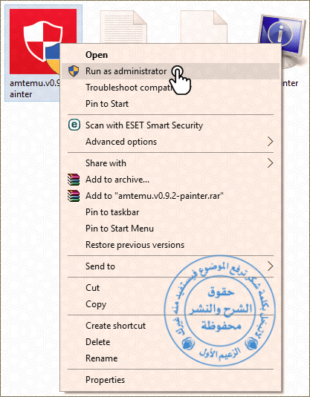Click the ESET logo icon in context menu
This screenshot has height=397, width=310.
pyautogui.click(x=74, y=125)
